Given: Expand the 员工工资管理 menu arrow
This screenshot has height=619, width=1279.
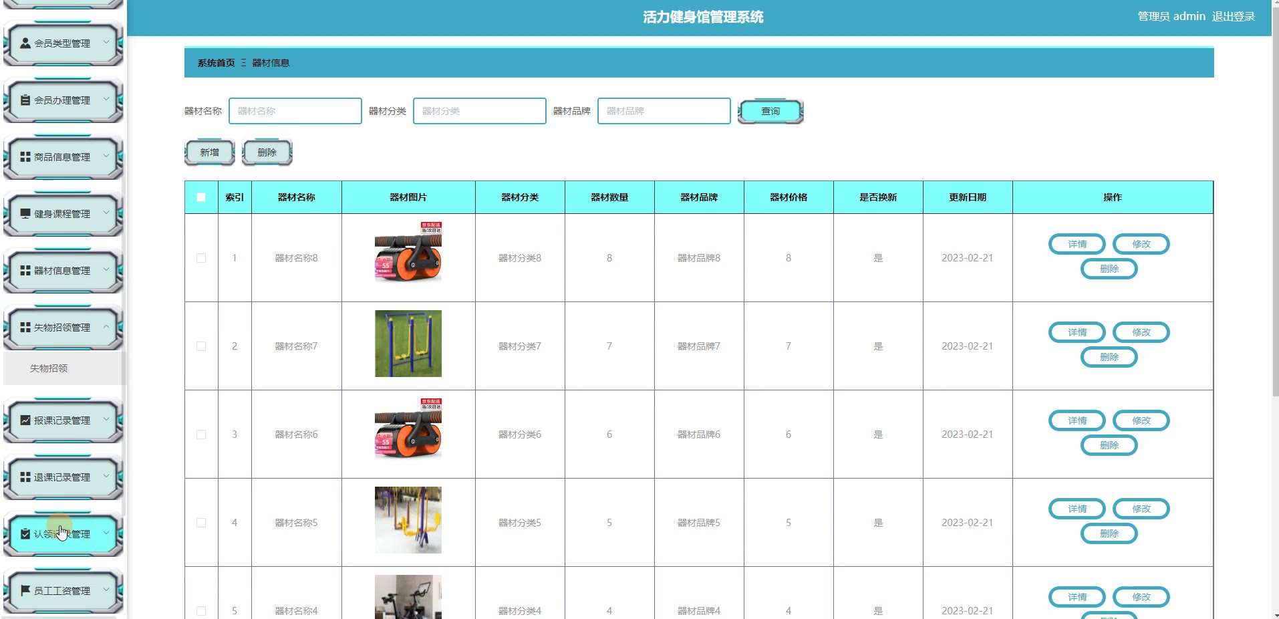Looking at the screenshot, I should pos(106,590).
